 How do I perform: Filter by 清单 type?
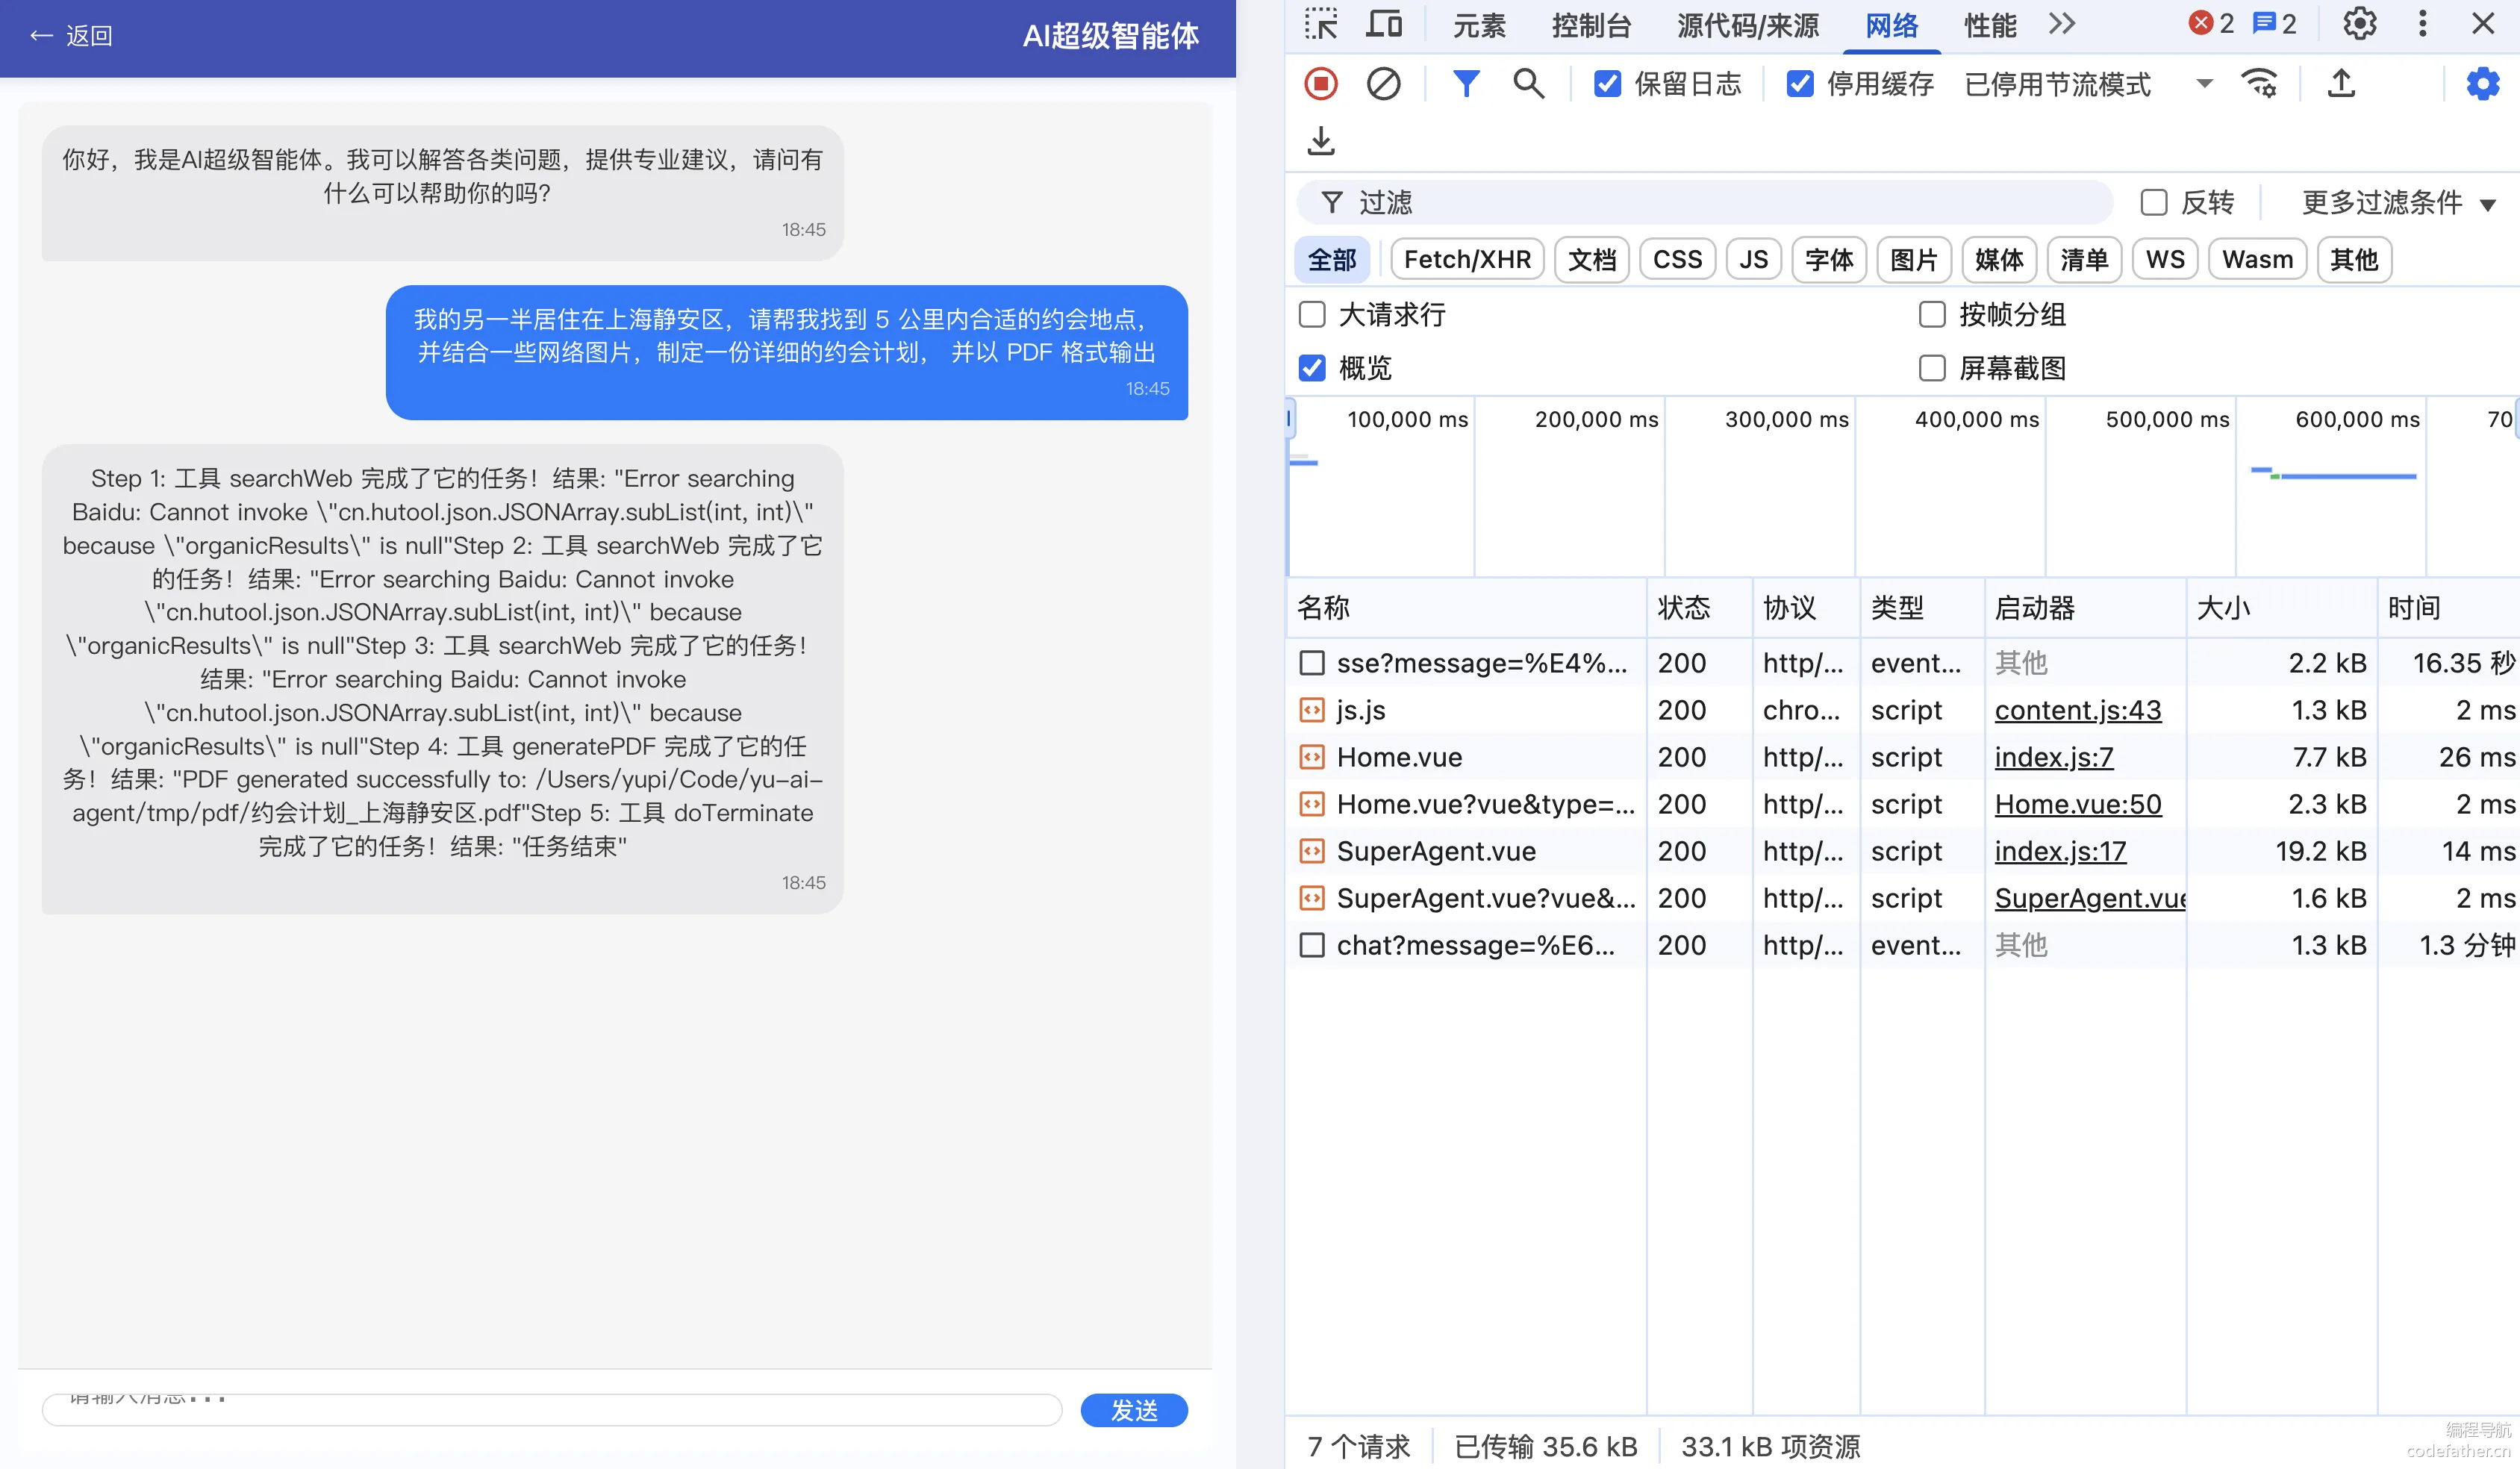[x=2084, y=260]
